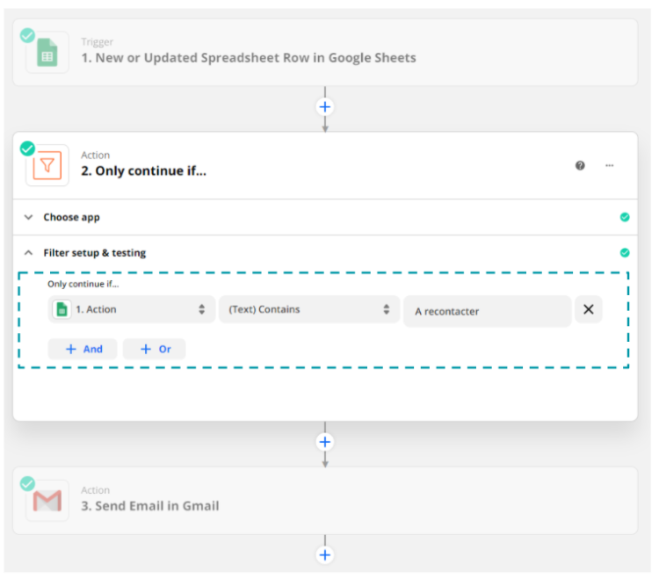Viewport: 659px width, 579px height.
Task: Click green checkmark beside Filter setup & testing
Action: [x=625, y=252]
